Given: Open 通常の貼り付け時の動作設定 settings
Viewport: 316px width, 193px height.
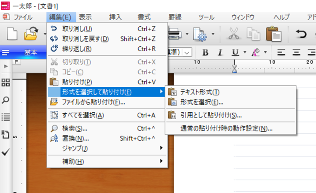Looking at the screenshot, I should point(226,128).
